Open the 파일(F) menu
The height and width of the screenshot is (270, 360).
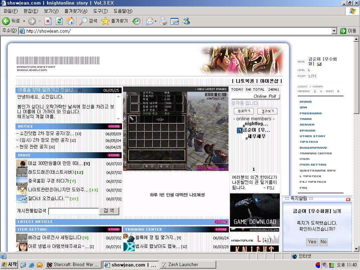click(x=11, y=11)
